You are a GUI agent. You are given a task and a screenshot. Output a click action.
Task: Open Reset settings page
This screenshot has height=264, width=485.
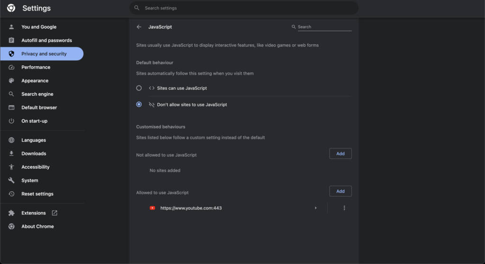point(42,194)
